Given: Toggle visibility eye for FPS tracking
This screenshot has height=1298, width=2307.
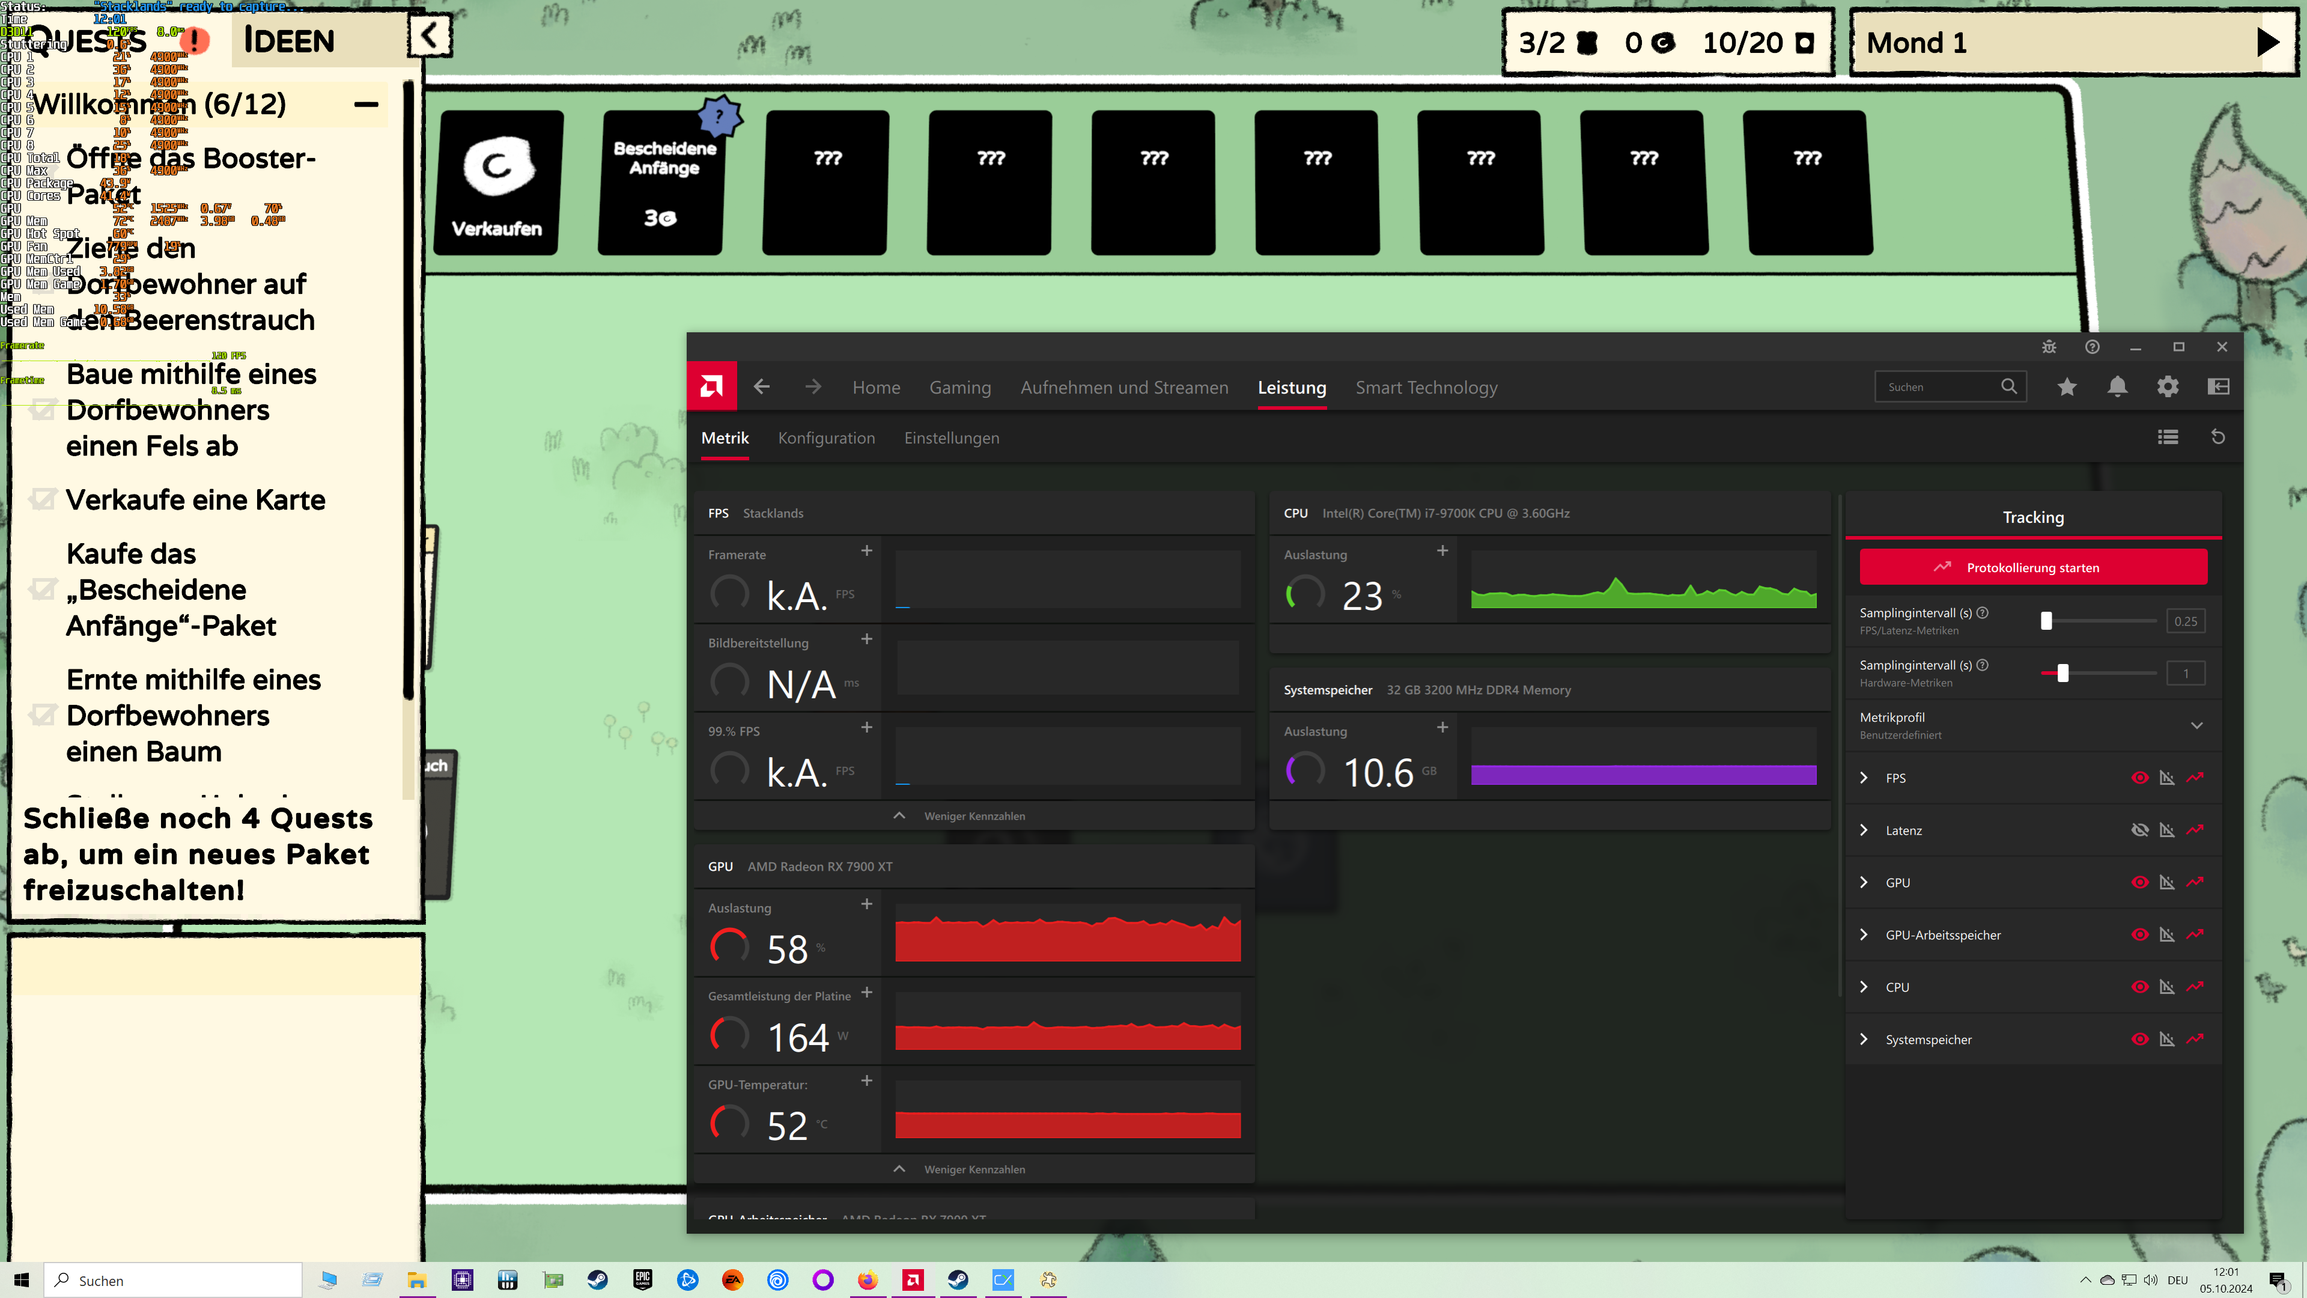Looking at the screenshot, I should coord(2139,778).
